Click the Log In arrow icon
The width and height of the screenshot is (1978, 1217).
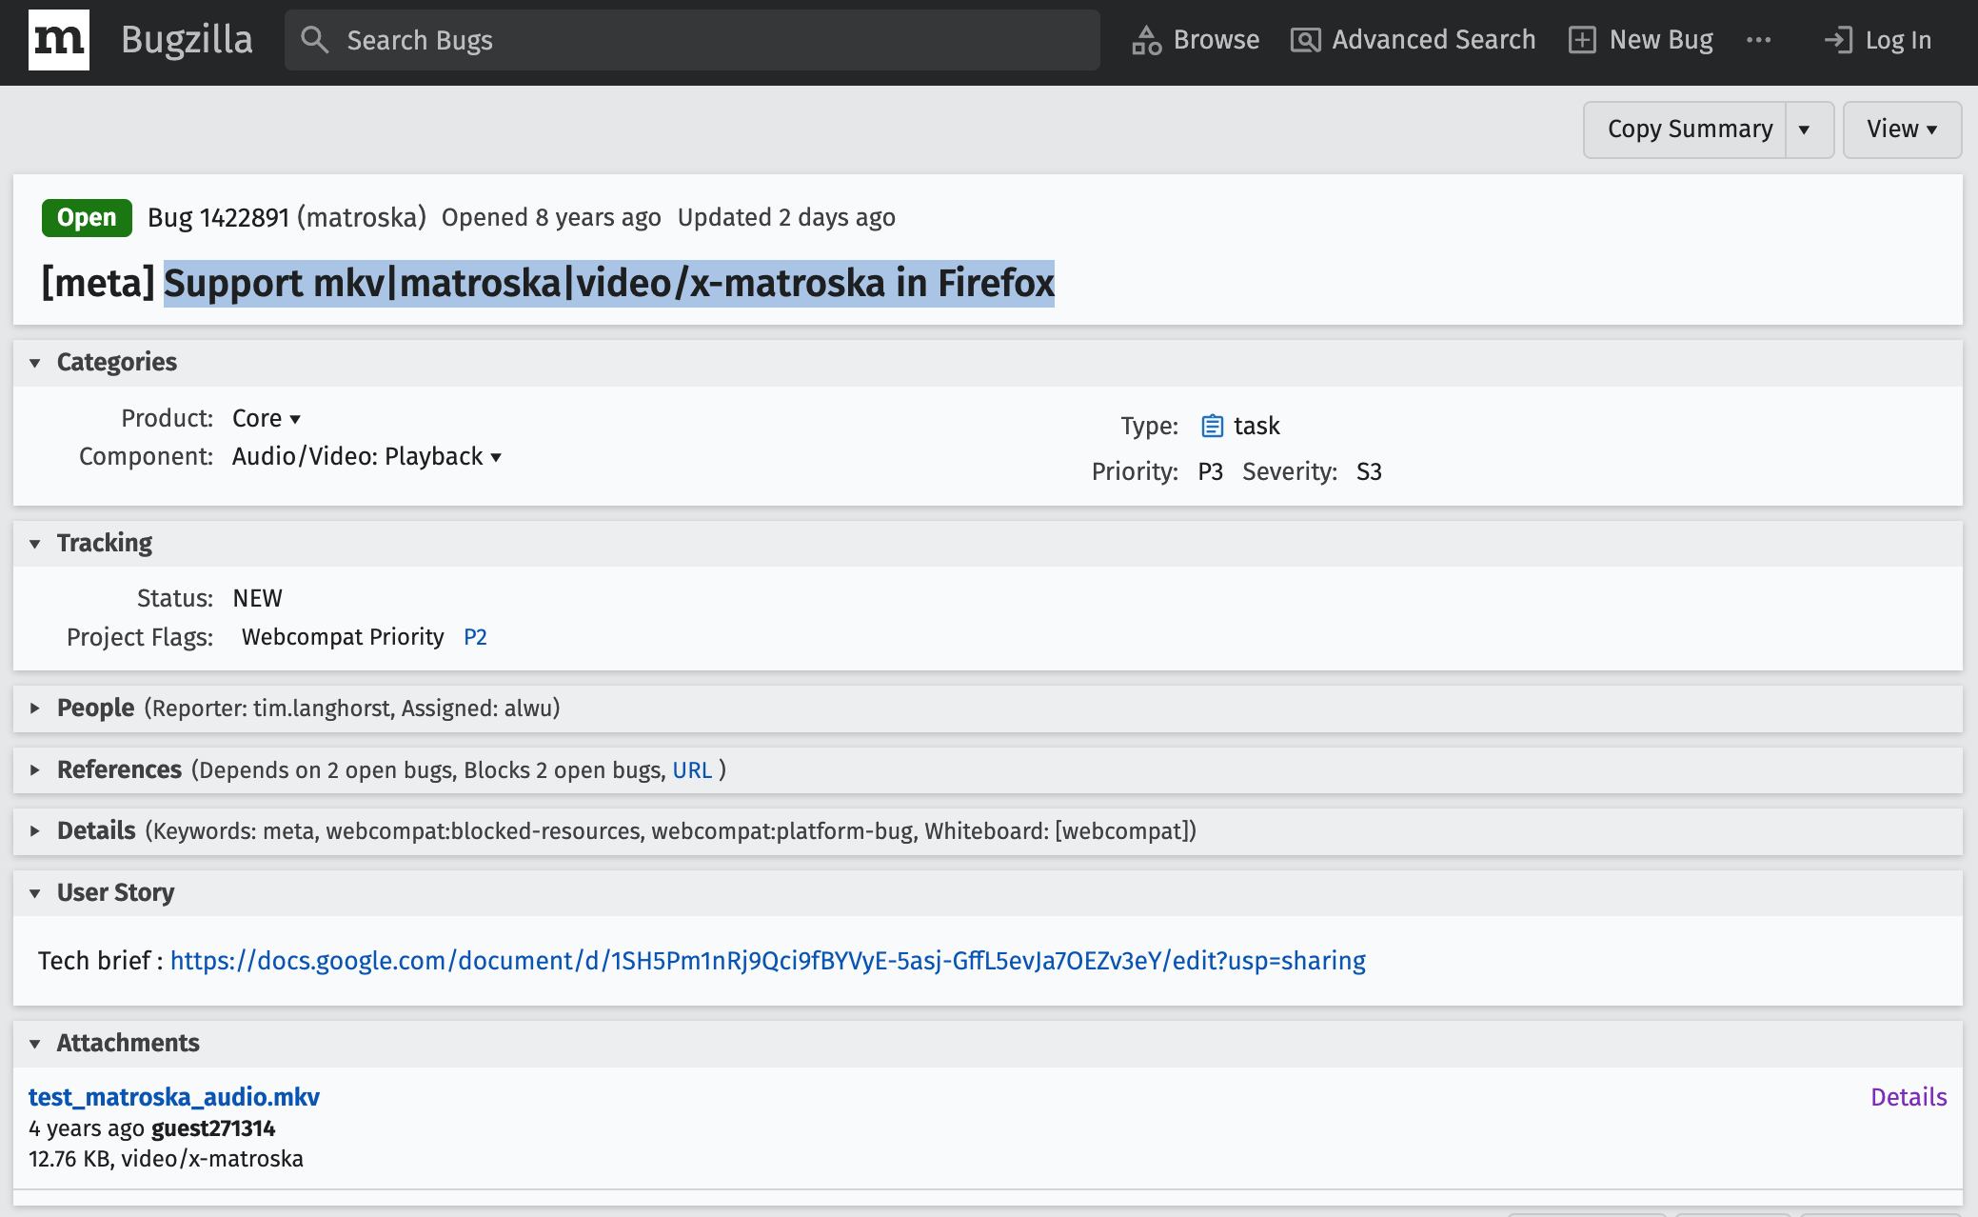[x=1838, y=40]
